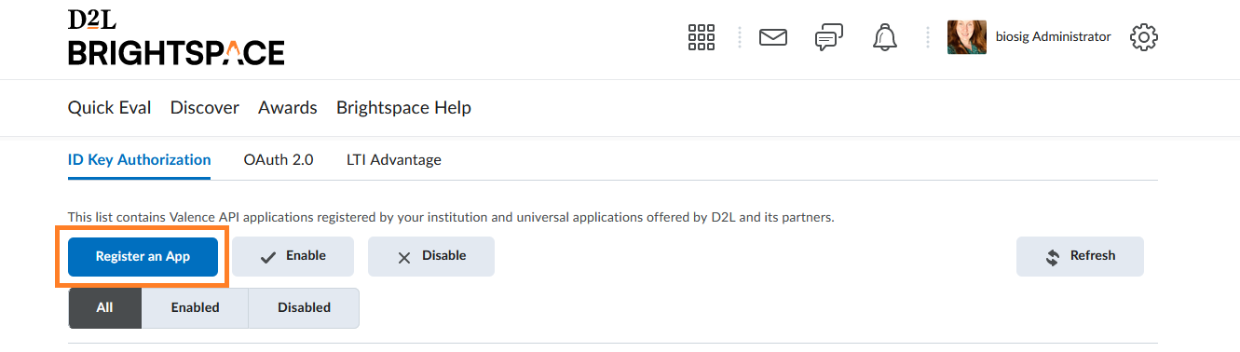Click the Register an App button
1240x352 pixels.
[143, 256]
